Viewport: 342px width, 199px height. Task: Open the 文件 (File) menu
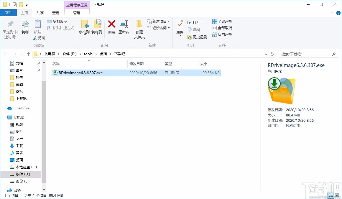[x=9, y=13]
